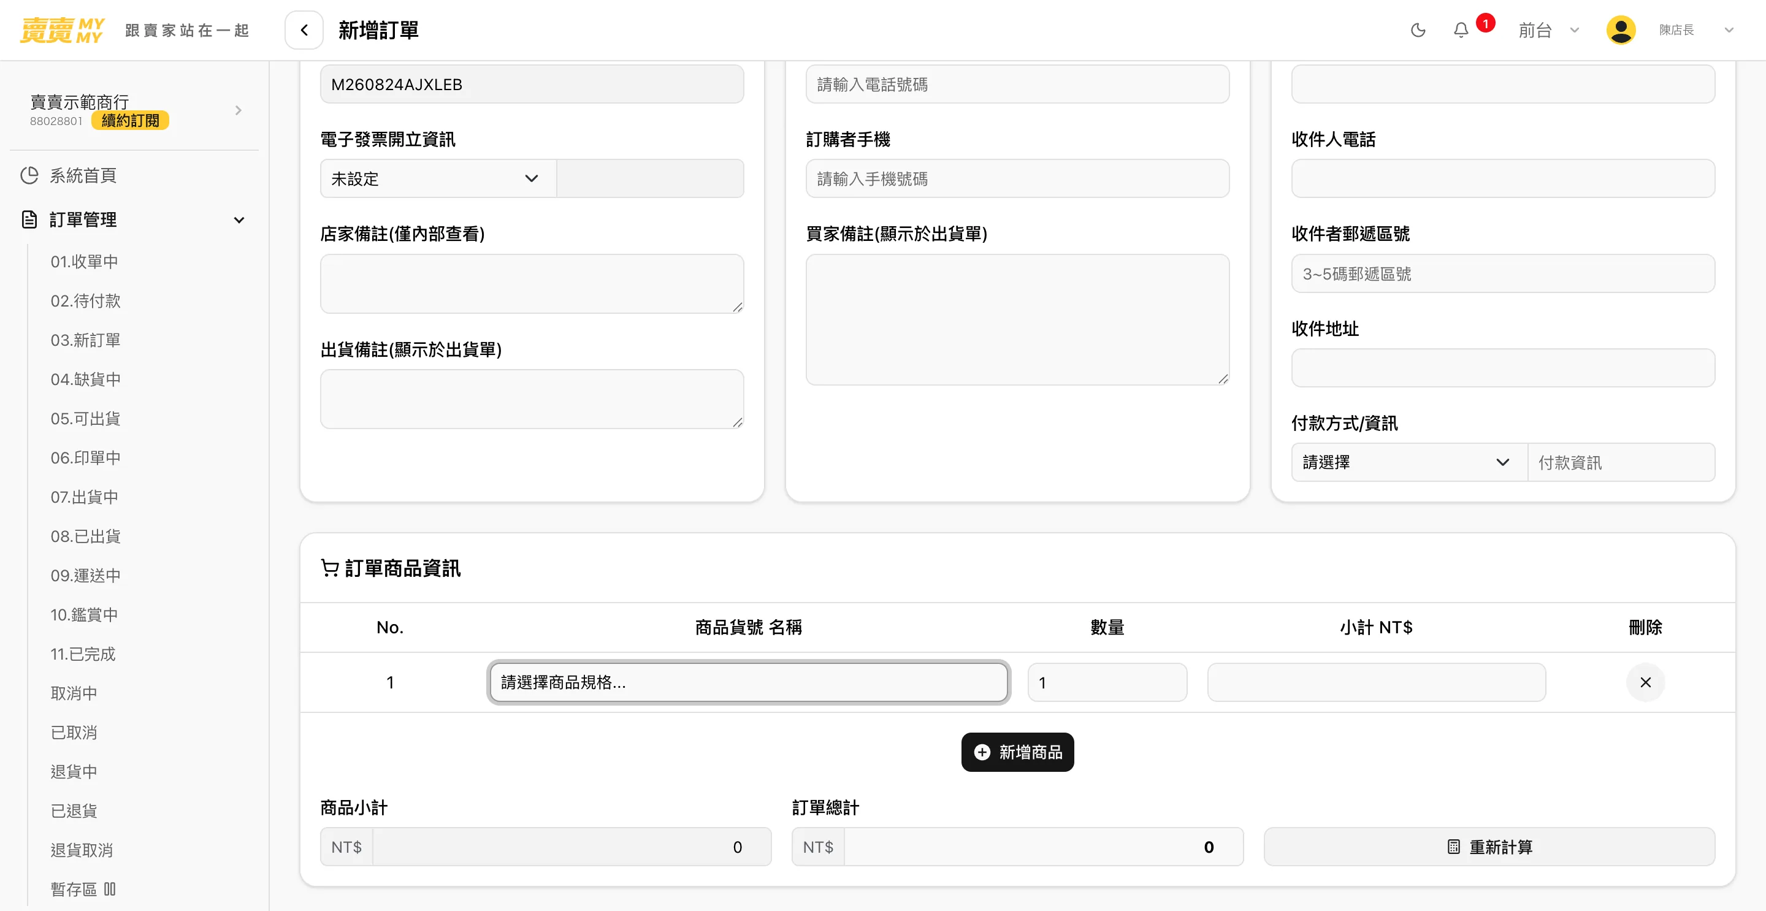
Task: Collapse the 訂單管理 menu chevron
Action: click(x=239, y=220)
